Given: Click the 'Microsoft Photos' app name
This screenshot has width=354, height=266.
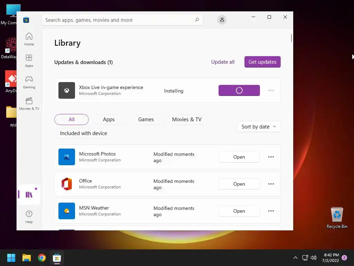Looking at the screenshot, I should click(x=97, y=154).
